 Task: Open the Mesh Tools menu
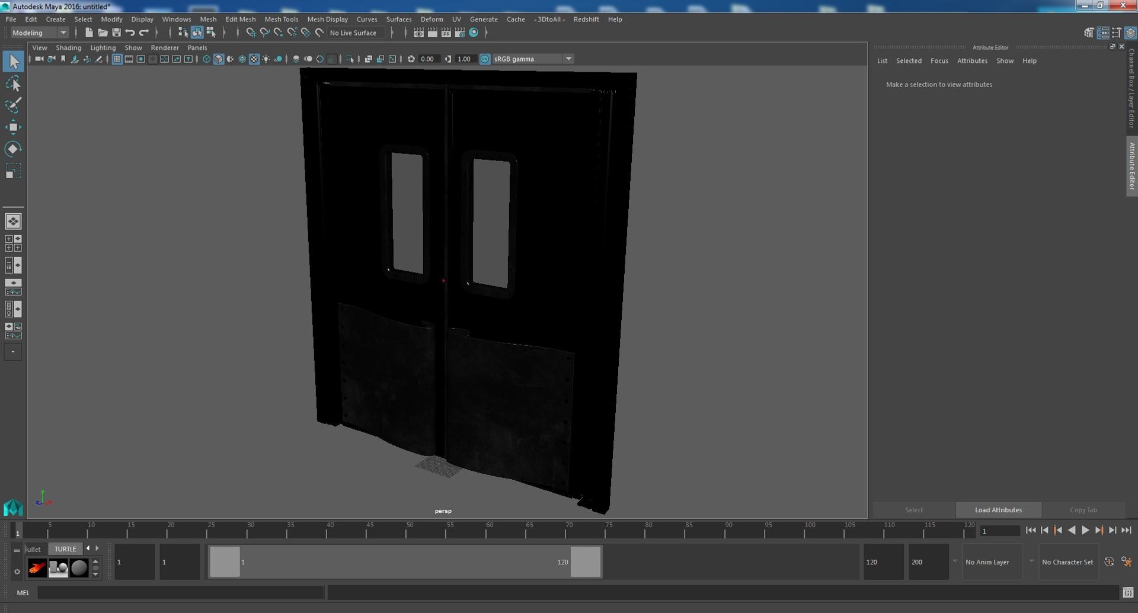282,19
